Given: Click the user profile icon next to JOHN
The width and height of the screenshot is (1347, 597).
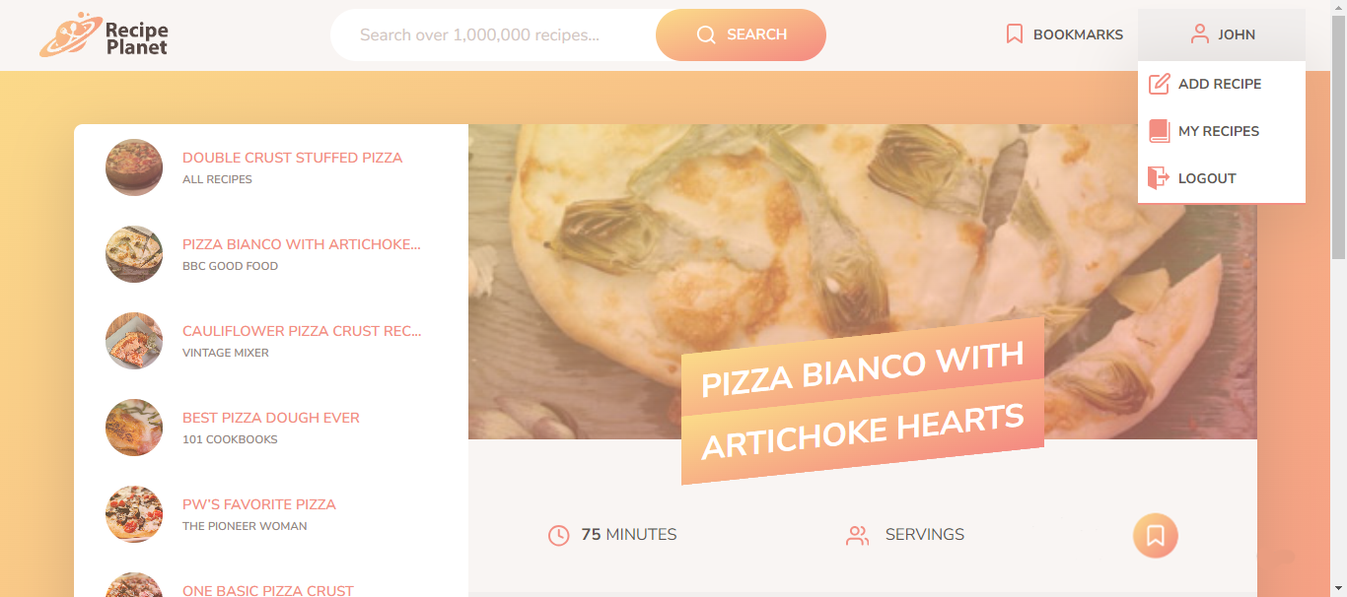Looking at the screenshot, I should (x=1199, y=34).
